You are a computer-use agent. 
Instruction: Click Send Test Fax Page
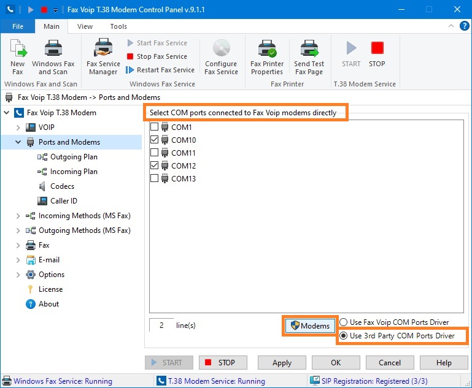[309, 57]
